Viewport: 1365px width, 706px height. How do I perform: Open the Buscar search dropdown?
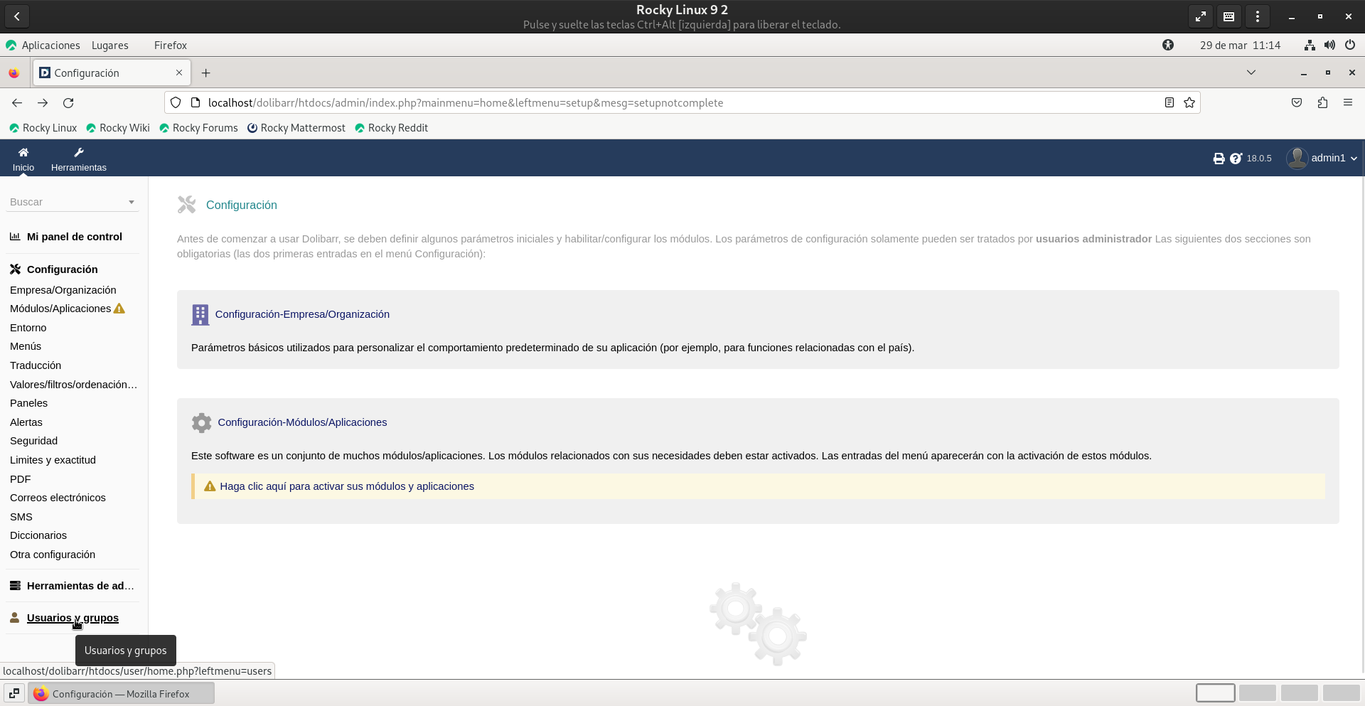coord(72,202)
